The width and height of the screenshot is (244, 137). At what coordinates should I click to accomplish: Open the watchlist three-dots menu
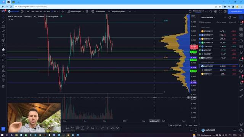click(x=235, y=18)
